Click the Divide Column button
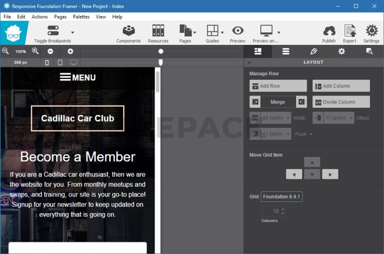Image resolution: width=384 pixels, height=254 pixels. 341,102
